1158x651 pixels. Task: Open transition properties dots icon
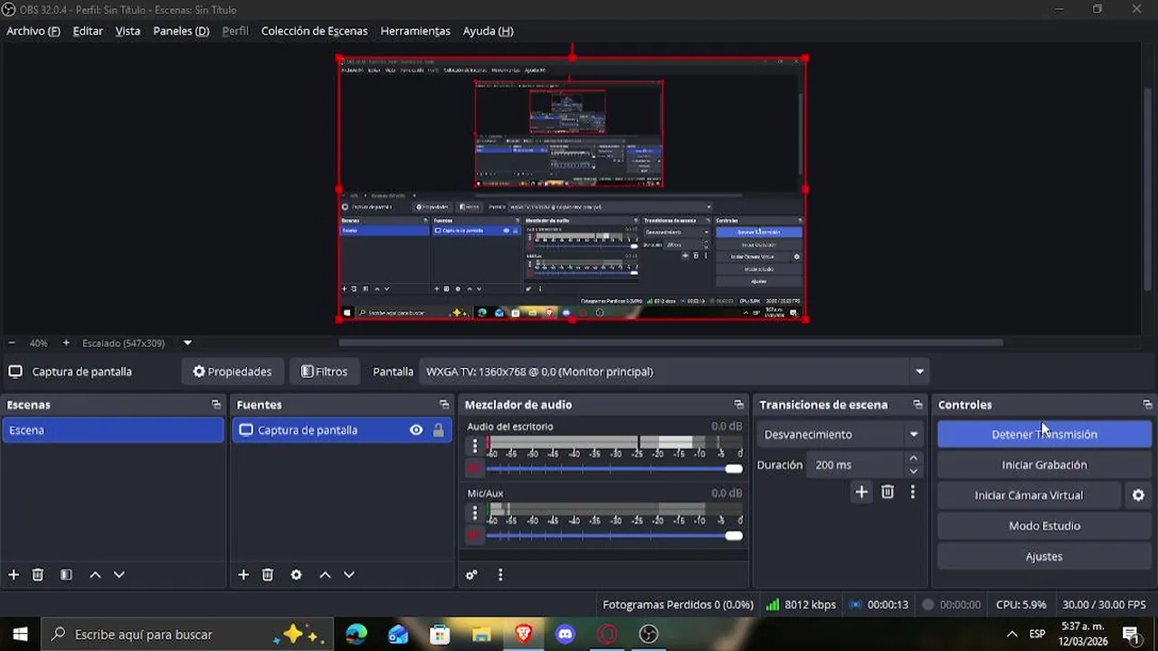(x=913, y=492)
